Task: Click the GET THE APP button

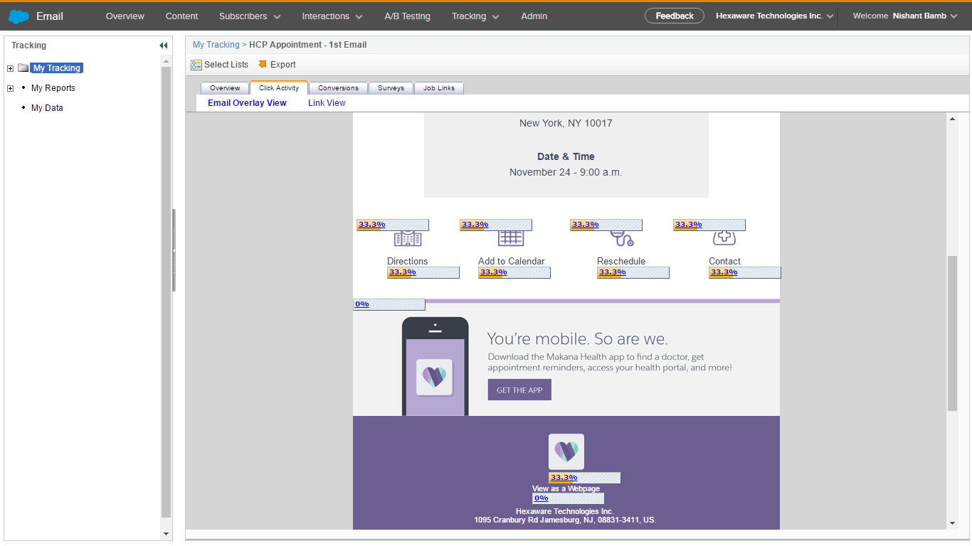Action: [x=519, y=390]
